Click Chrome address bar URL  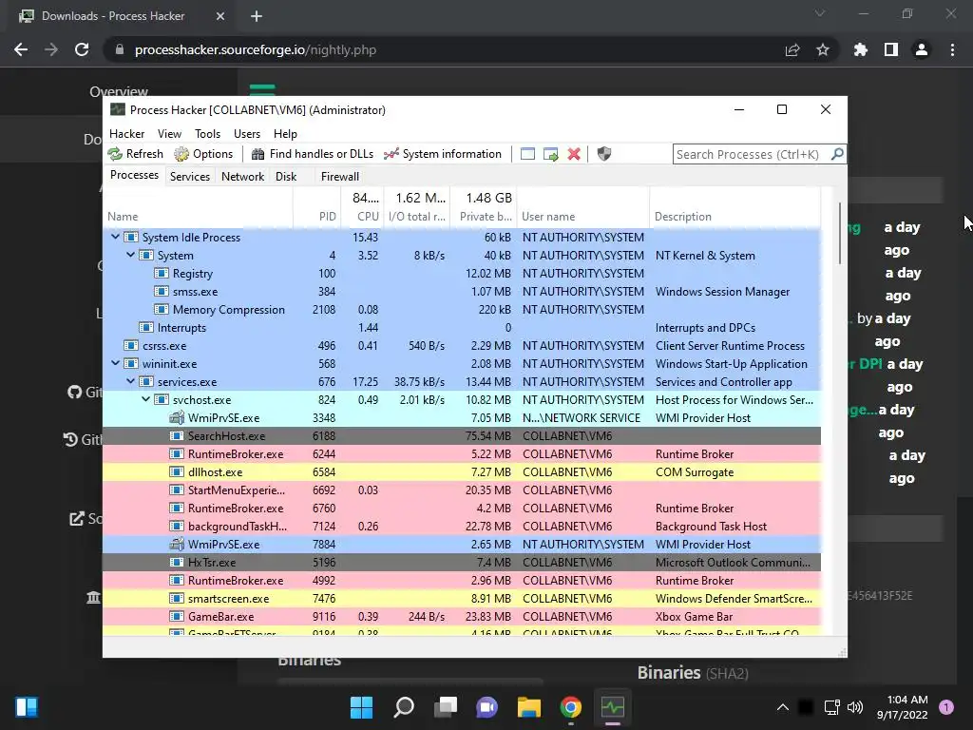(x=256, y=49)
